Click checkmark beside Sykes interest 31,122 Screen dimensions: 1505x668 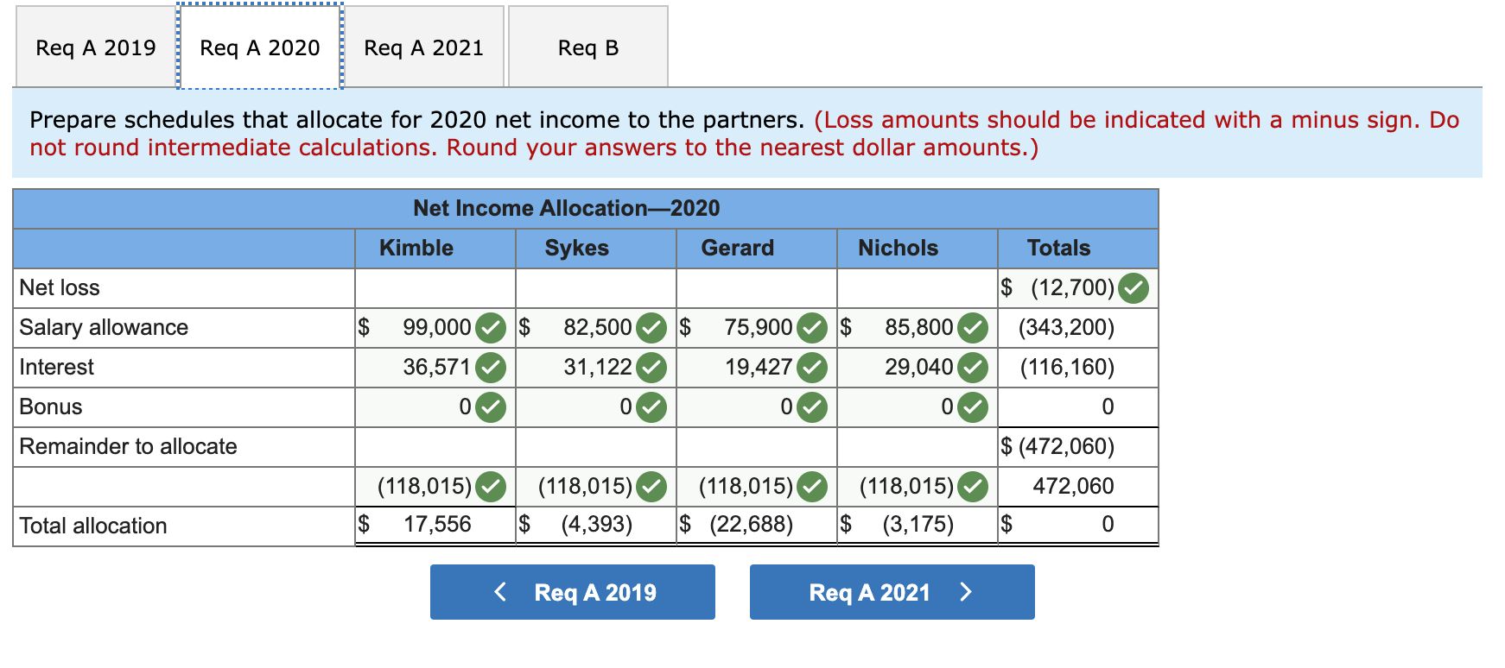(651, 368)
